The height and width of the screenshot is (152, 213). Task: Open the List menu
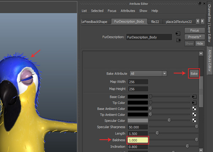(x=84, y=11)
